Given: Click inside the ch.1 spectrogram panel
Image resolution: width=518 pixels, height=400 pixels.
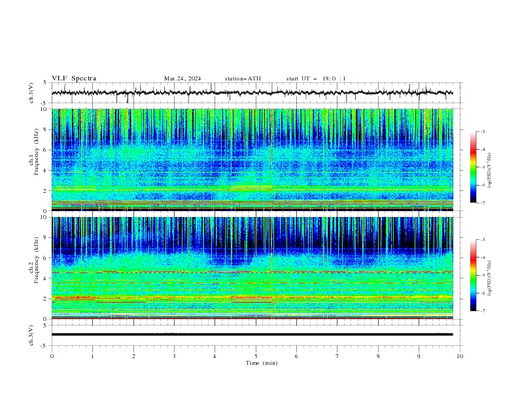Looking at the screenshot, I should click(252, 159).
